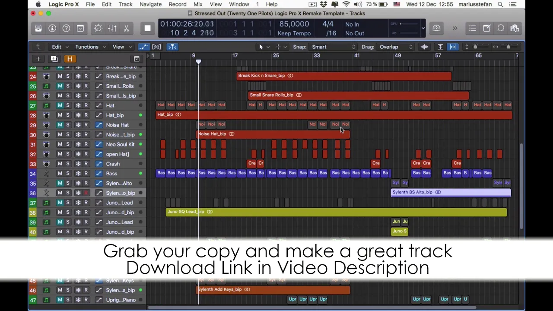This screenshot has width=553, height=311.
Task: Select the Break Kick n Snare_bip region
Action: [x=344, y=76]
